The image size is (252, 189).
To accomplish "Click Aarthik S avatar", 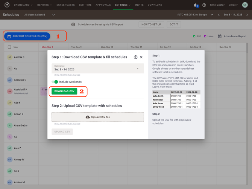I will pyautogui.click(x=10, y=57).
